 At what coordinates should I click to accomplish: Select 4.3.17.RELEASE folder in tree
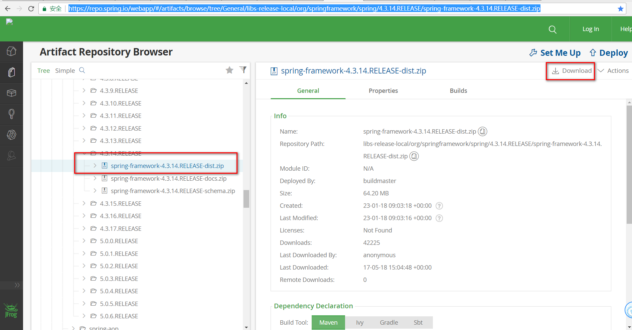click(x=121, y=229)
